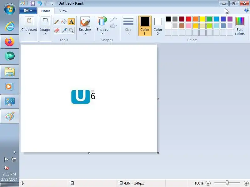This screenshot has width=250, height=187.
Task: Activate Color 1 foreground selector
Action: [x=145, y=26]
